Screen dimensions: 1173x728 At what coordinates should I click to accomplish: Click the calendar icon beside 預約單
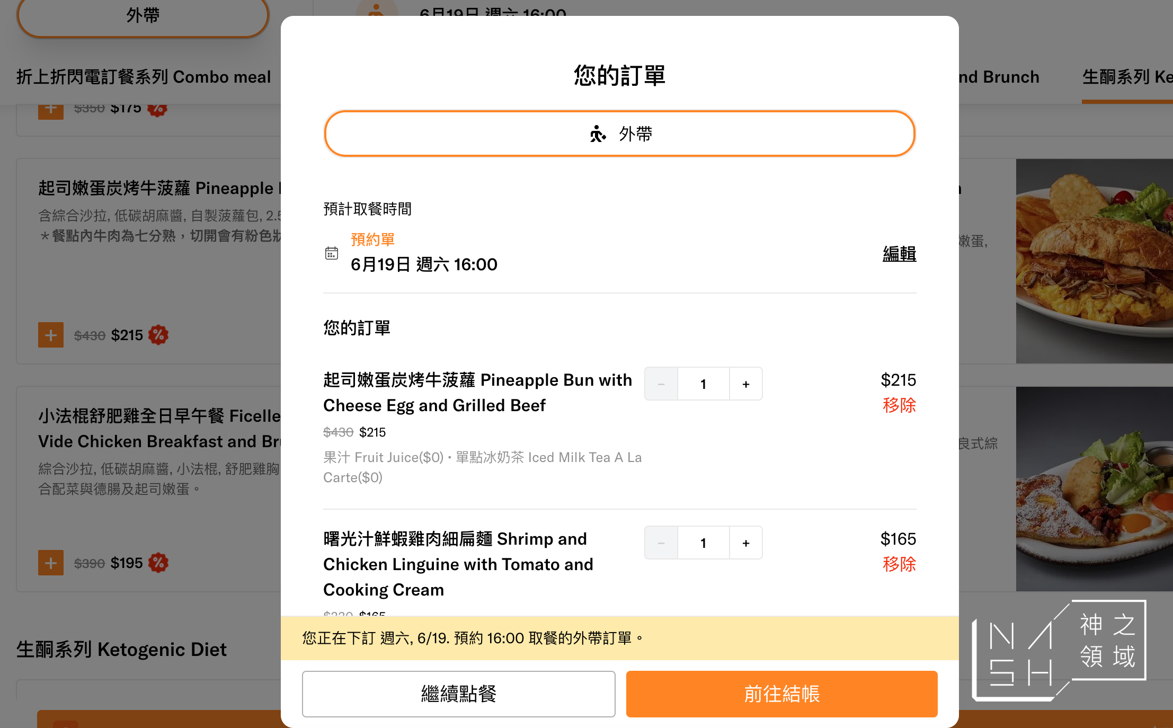click(332, 253)
